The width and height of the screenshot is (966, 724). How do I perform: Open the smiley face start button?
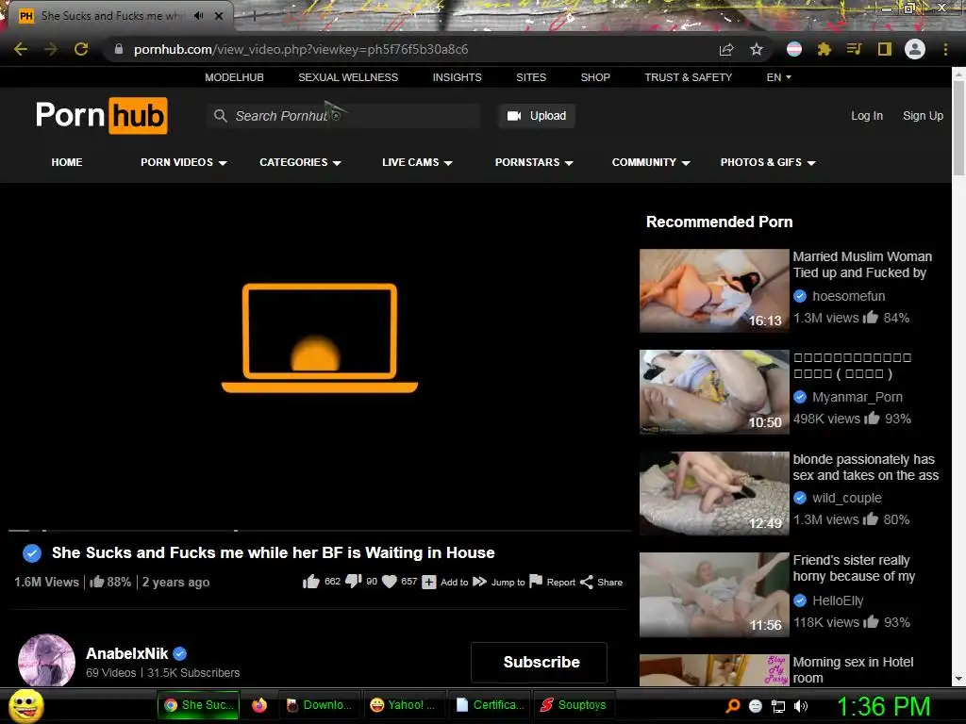click(26, 705)
